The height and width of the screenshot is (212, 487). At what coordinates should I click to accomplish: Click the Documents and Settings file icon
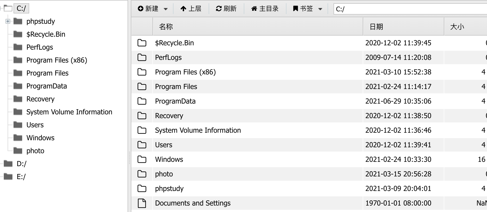coord(142,203)
